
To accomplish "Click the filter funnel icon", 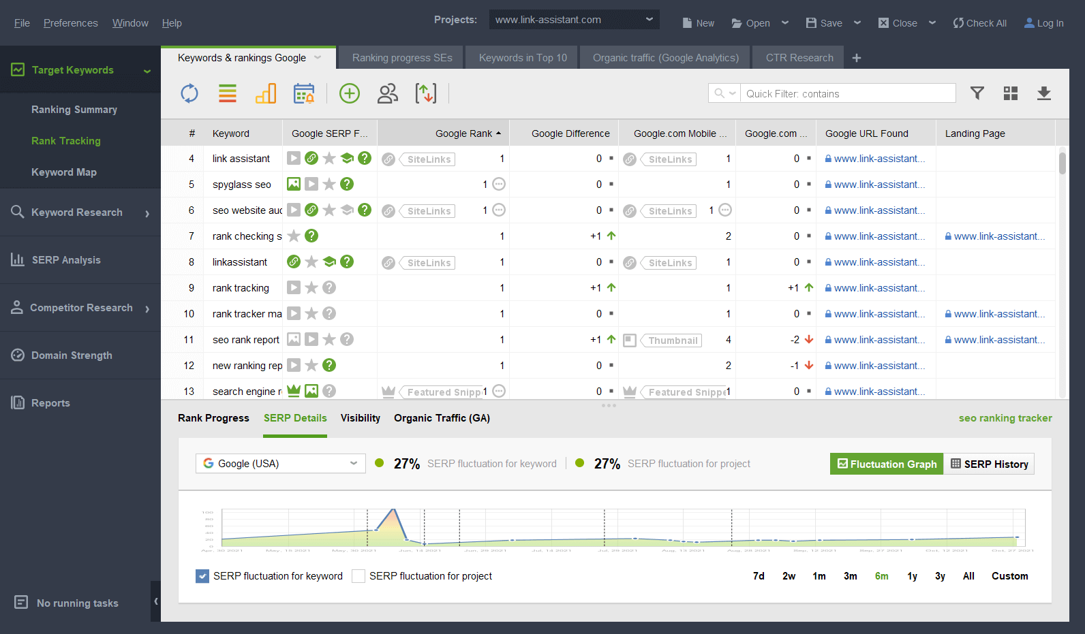I will [977, 93].
